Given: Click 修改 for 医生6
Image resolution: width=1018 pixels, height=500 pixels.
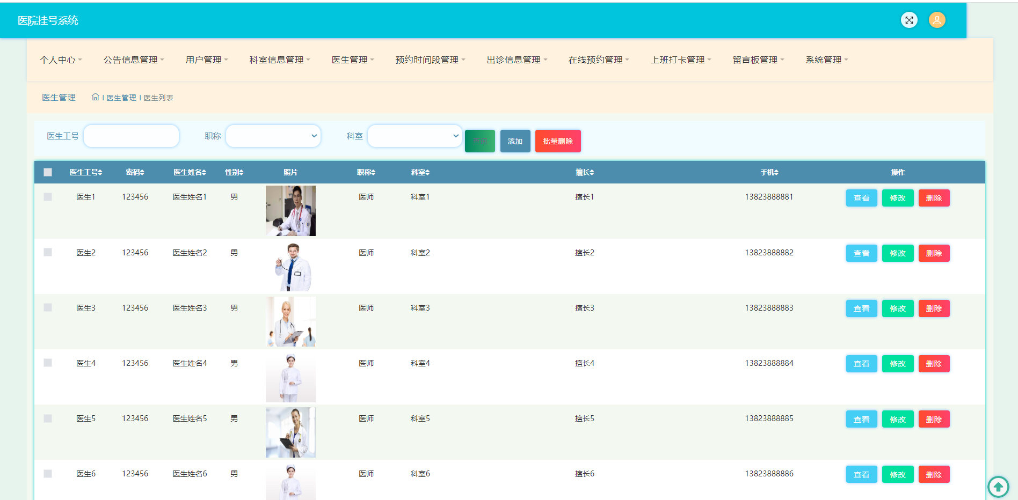Looking at the screenshot, I should point(898,474).
